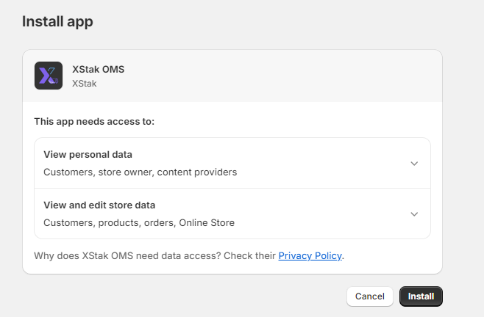484x317 pixels.
Task: Click the blank area right of "Install app" heading
Action: (280, 21)
